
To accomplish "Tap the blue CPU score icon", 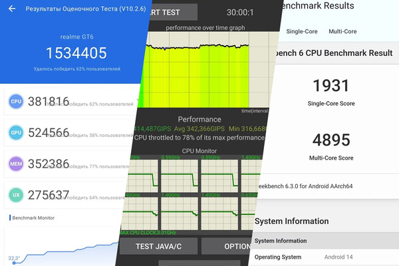I will [x=17, y=102].
